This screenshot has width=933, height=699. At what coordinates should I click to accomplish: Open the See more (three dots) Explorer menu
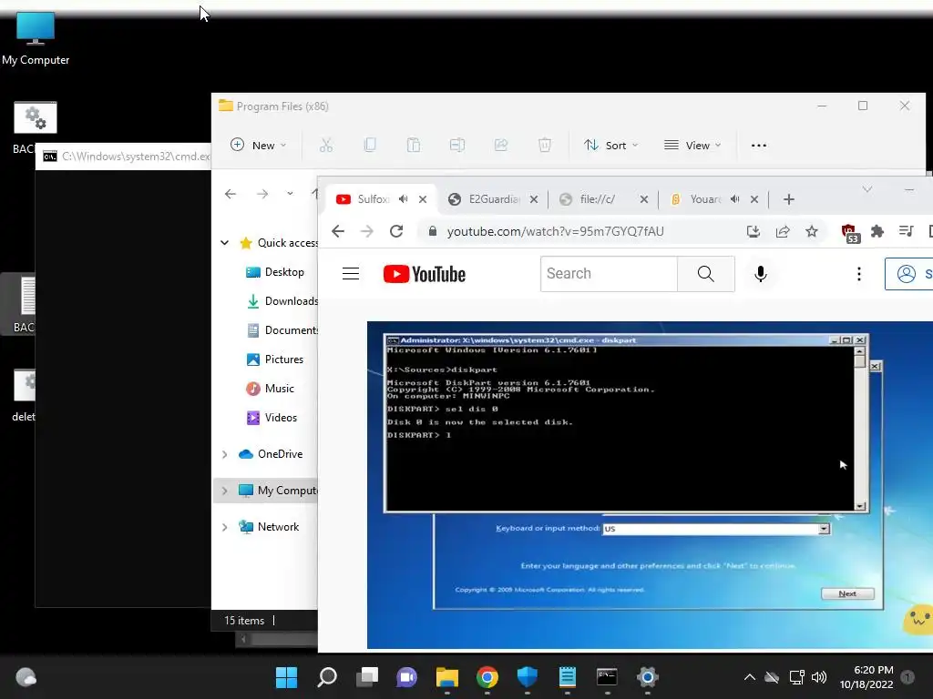(759, 145)
